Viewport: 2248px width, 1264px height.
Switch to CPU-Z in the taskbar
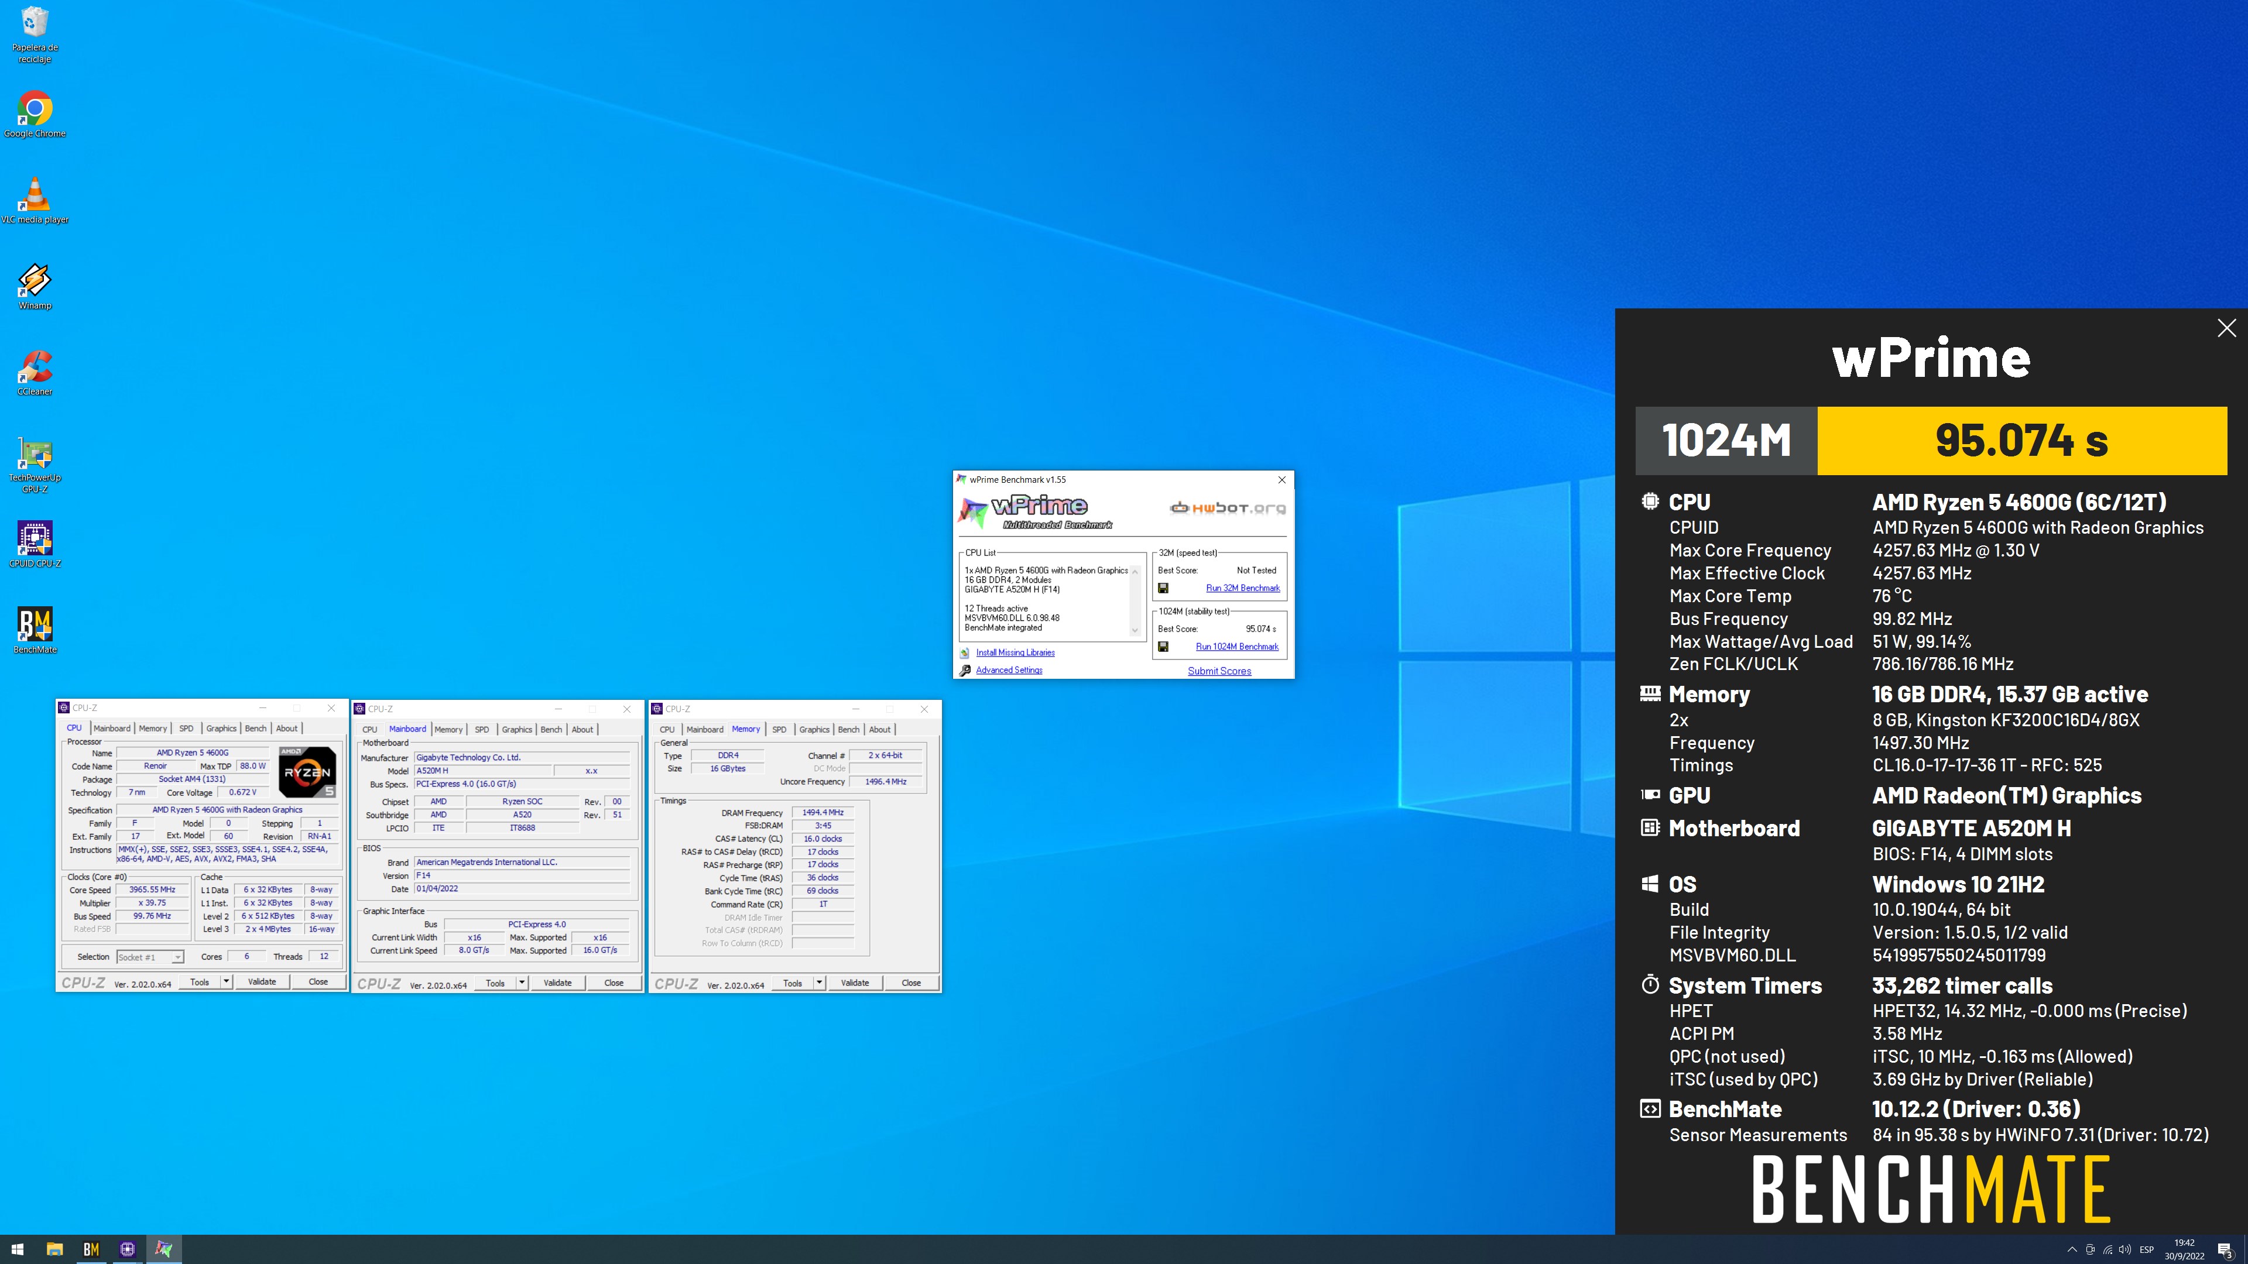128,1249
